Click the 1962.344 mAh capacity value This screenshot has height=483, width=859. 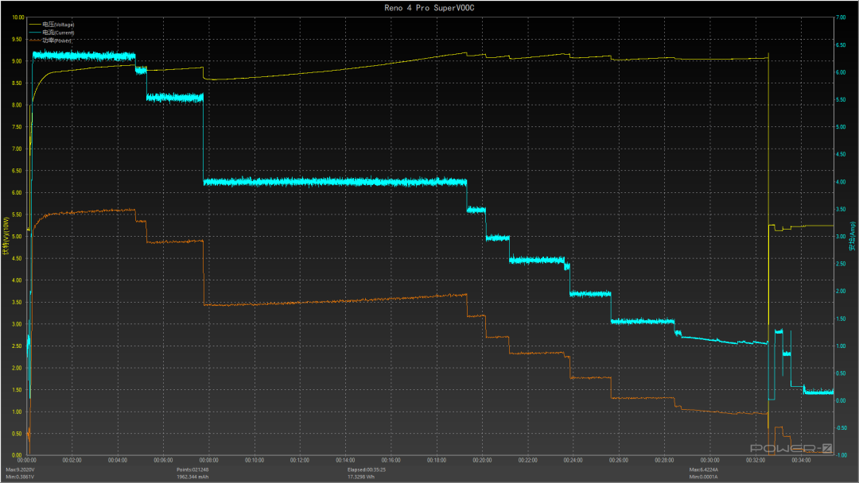[x=192, y=477]
